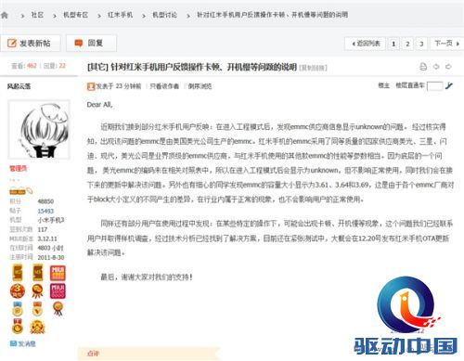The width and height of the screenshot is (464, 361).
Task: Click the next thread arrow icon
Action: click(448, 67)
